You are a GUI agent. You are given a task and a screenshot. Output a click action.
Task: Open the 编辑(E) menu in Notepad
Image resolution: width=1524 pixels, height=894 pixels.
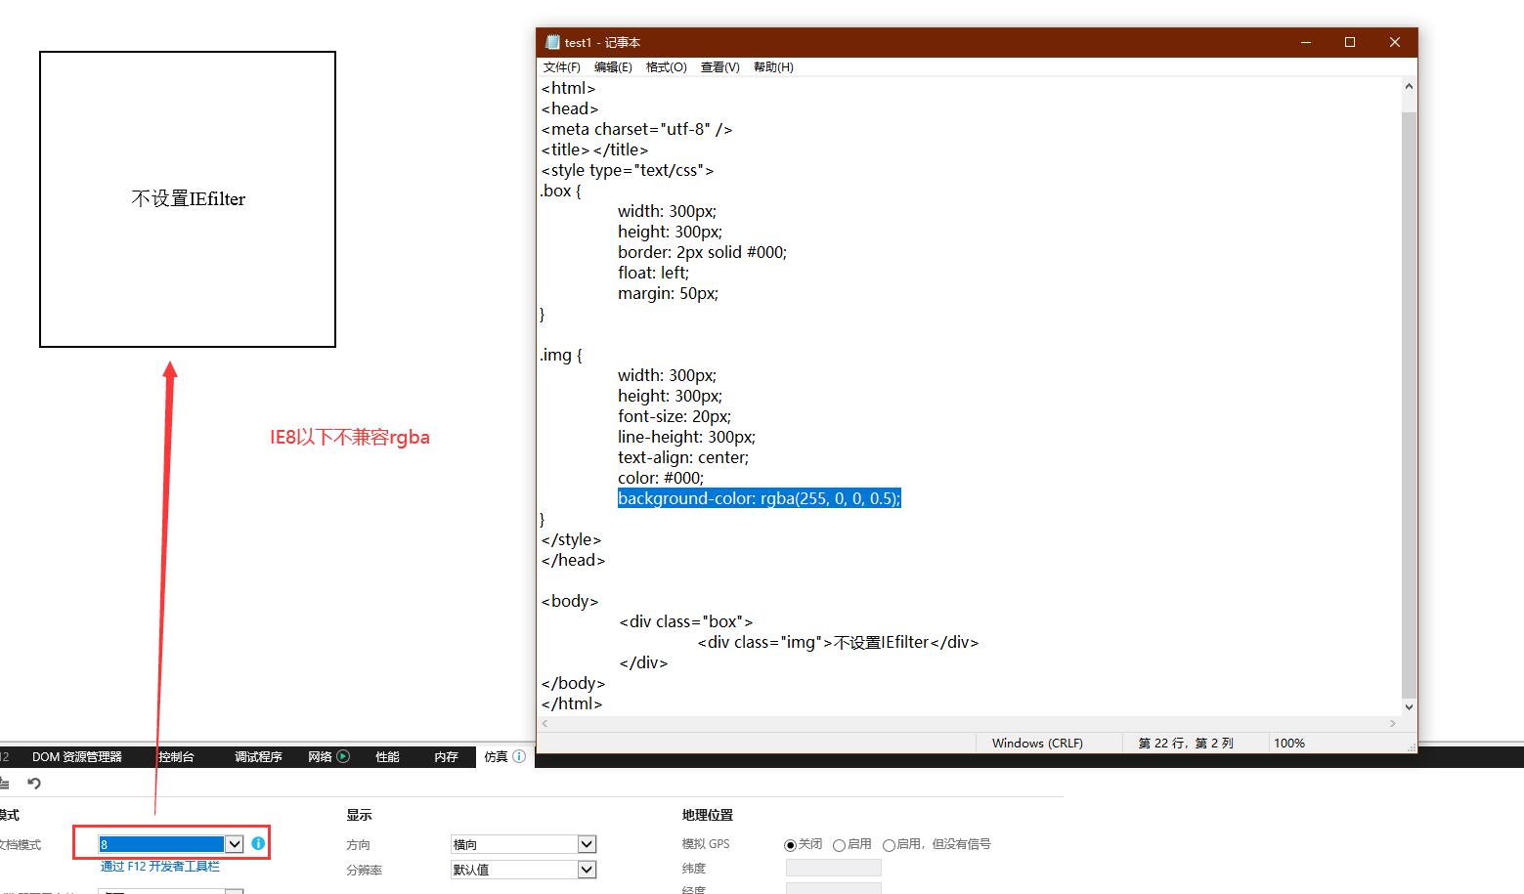(613, 67)
